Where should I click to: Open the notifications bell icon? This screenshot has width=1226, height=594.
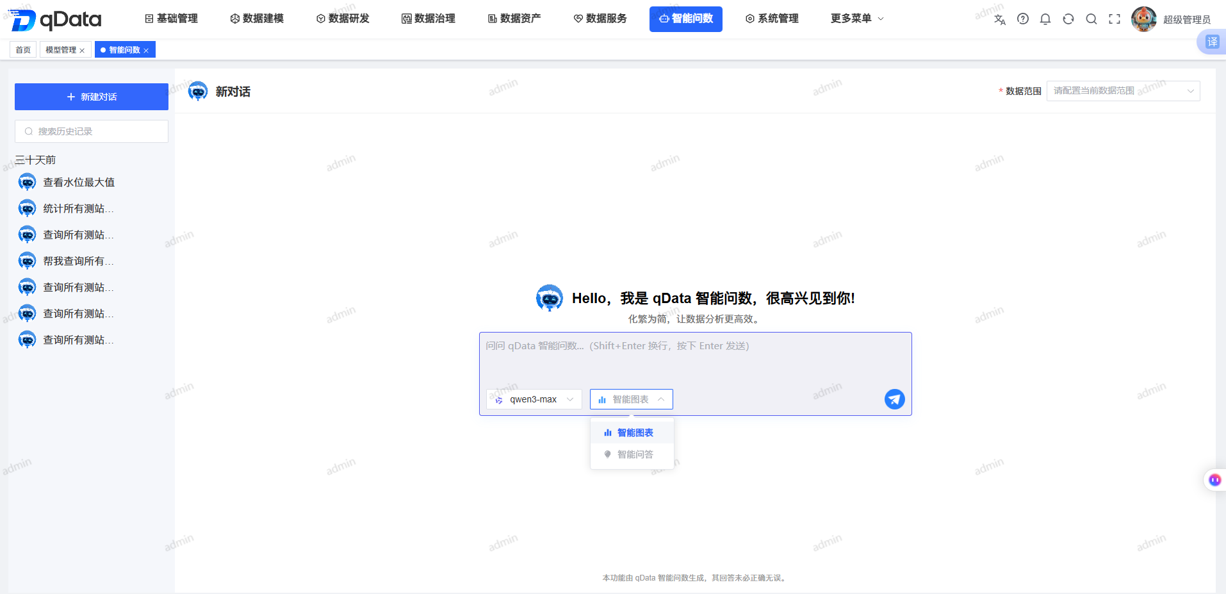point(1045,19)
